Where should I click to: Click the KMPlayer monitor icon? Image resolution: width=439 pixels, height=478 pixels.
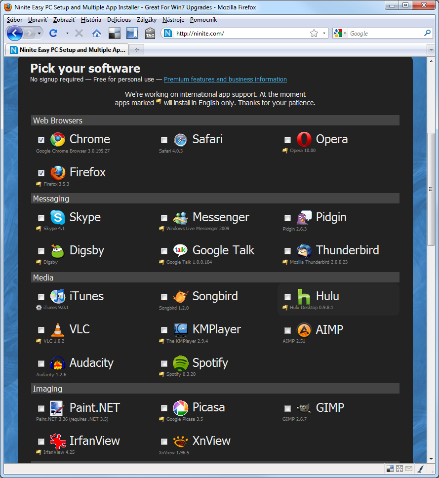coord(180,329)
